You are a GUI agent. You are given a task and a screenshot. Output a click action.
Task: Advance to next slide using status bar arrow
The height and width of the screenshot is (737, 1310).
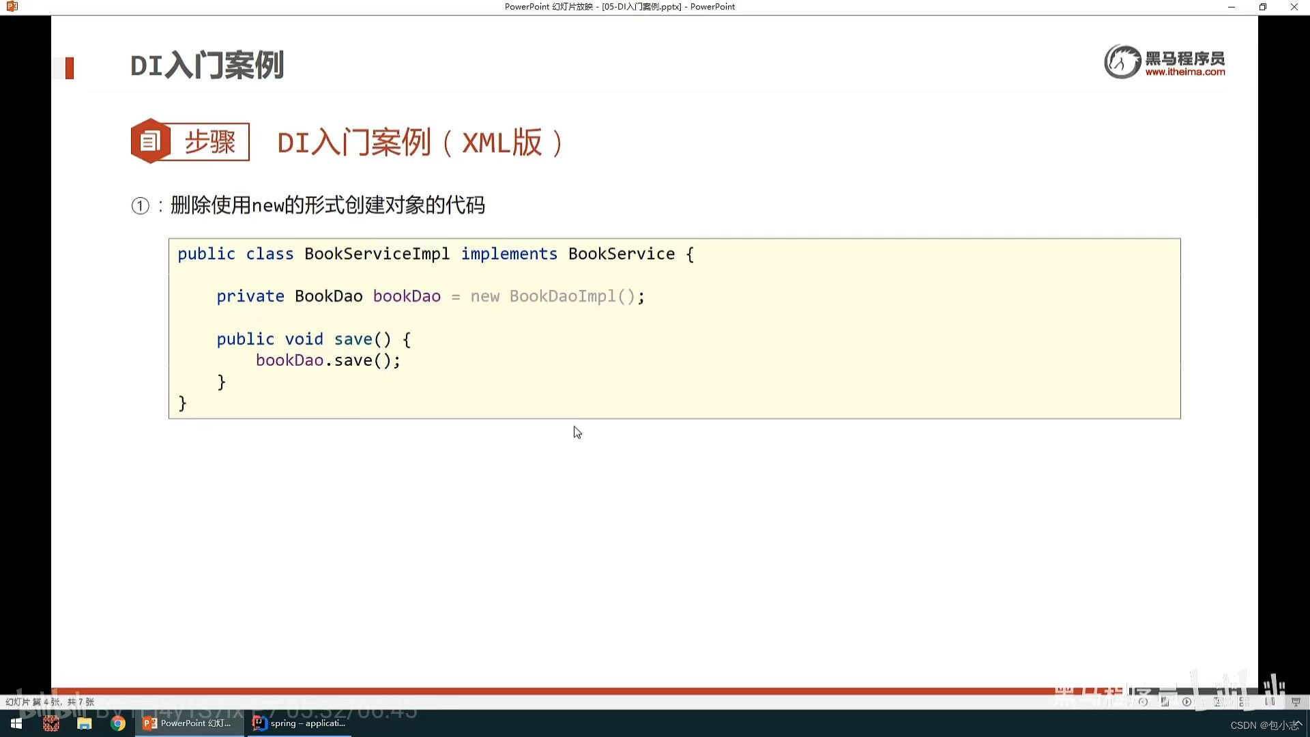[1187, 702]
